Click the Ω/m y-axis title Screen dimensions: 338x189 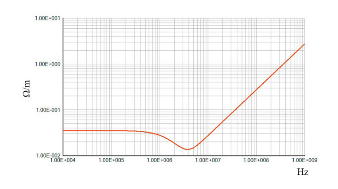click(27, 88)
